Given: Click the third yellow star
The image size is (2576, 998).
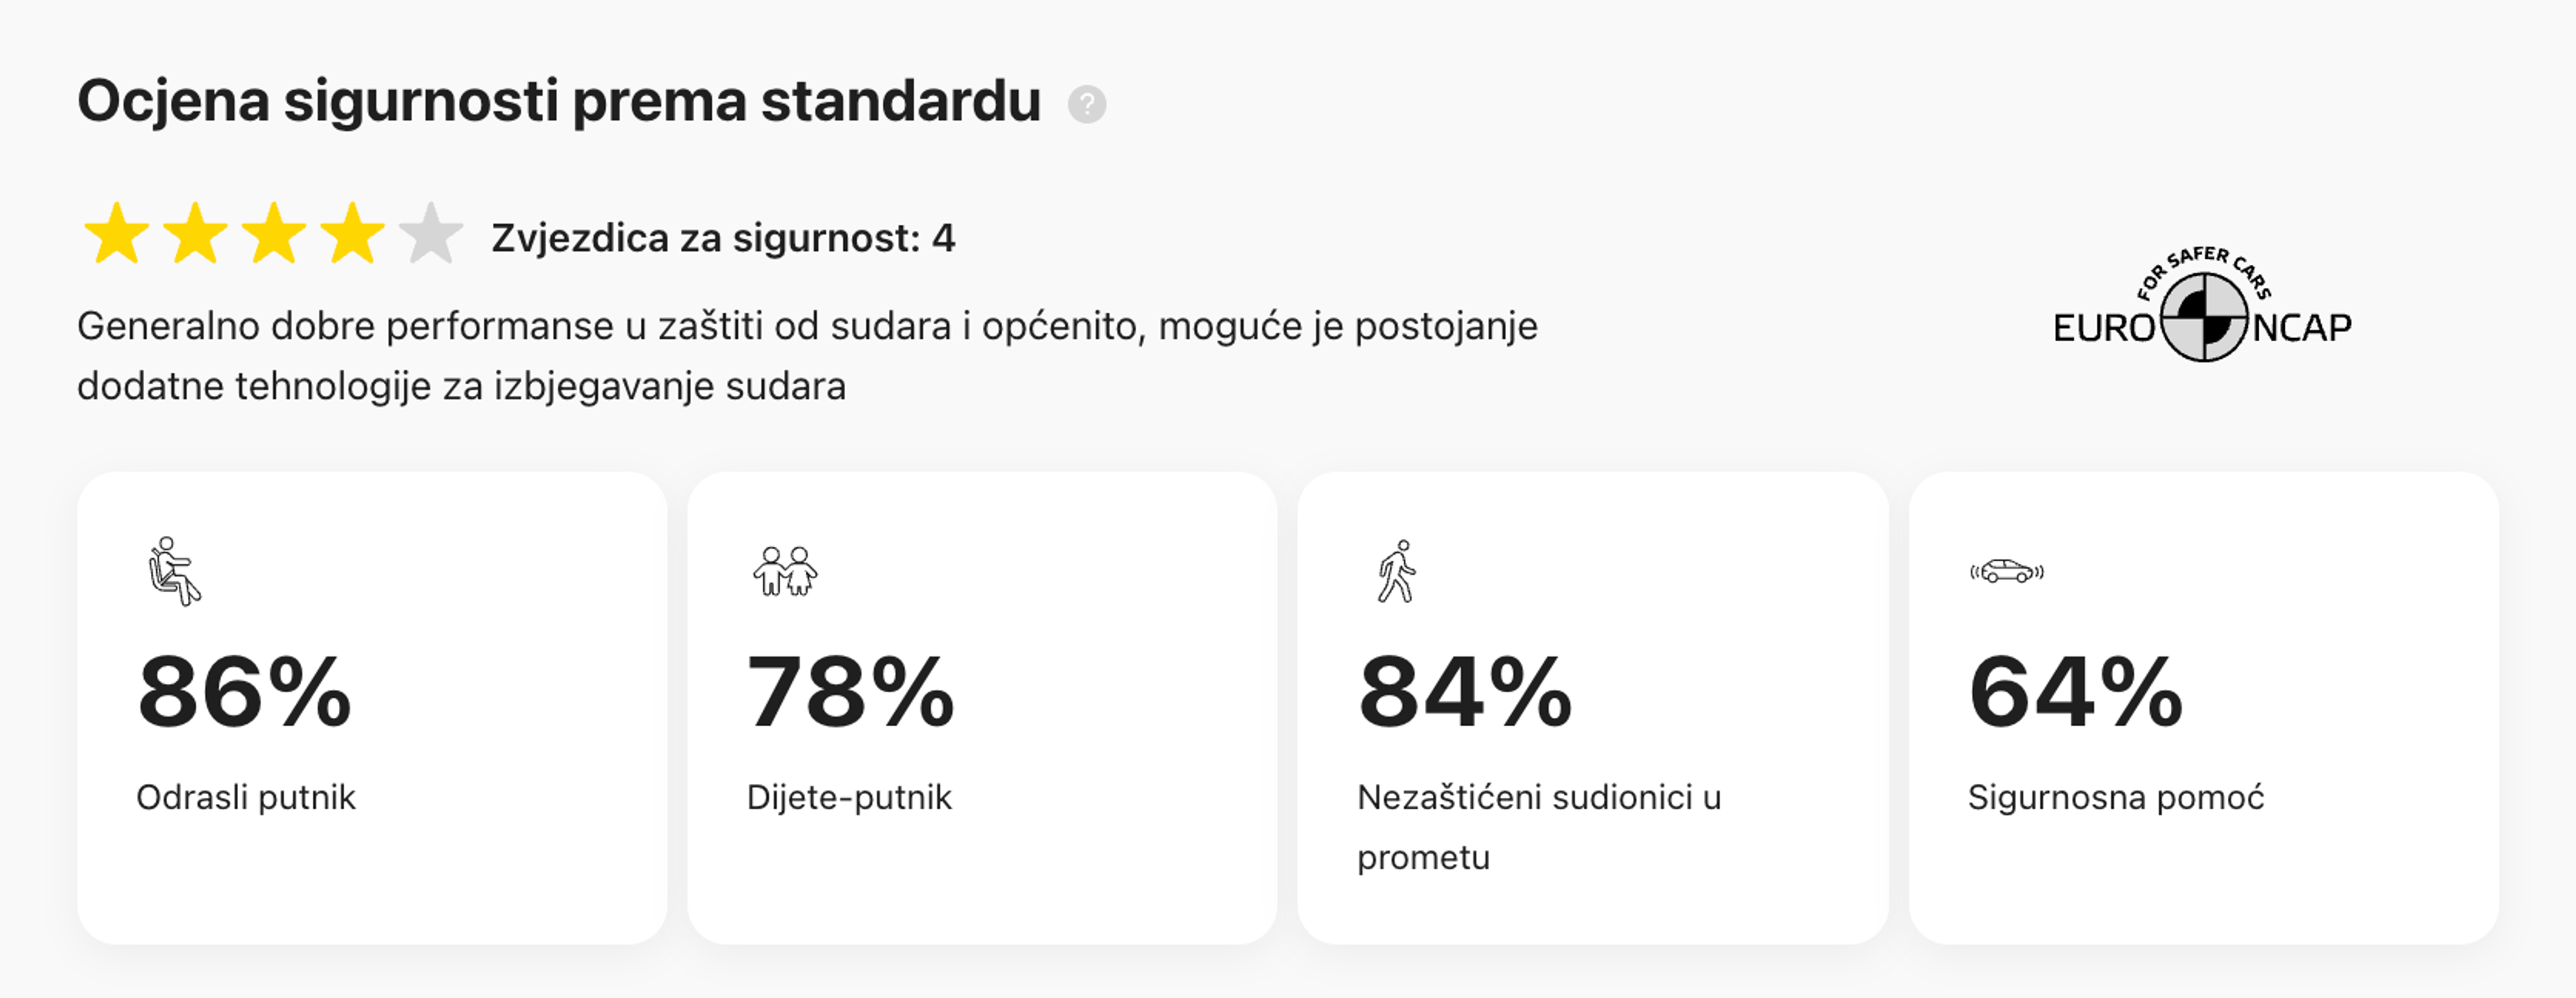Looking at the screenshot, I should click(x=274, y=233).
